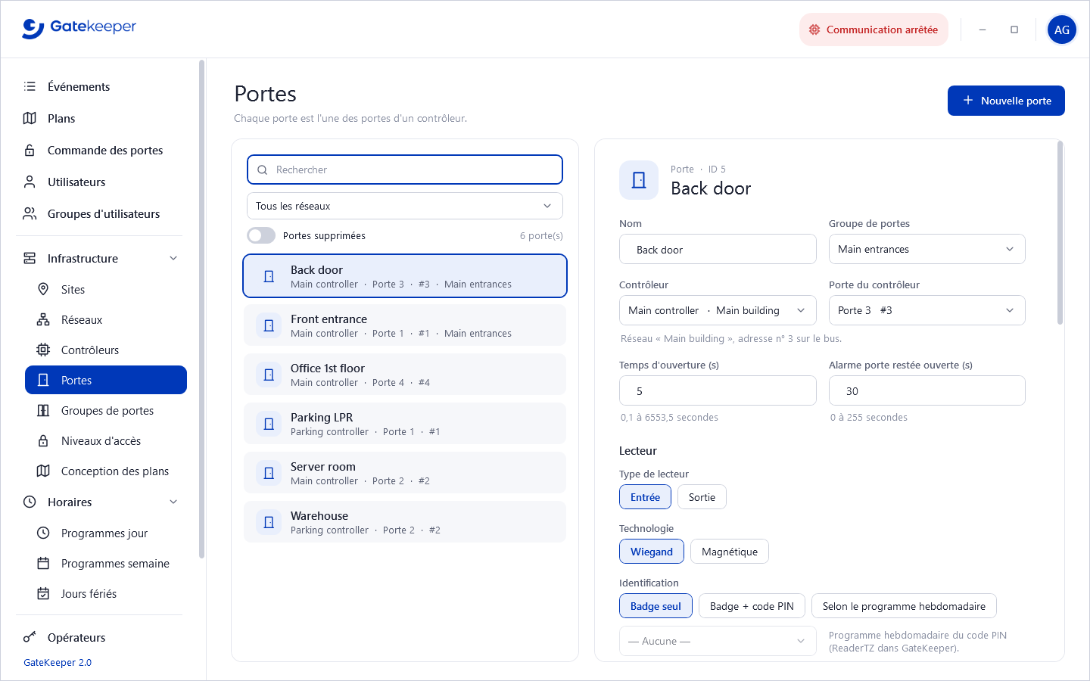The image size is (1090, 681).
Task: Select the Parking LPR door row
Action: click(405, 424)
